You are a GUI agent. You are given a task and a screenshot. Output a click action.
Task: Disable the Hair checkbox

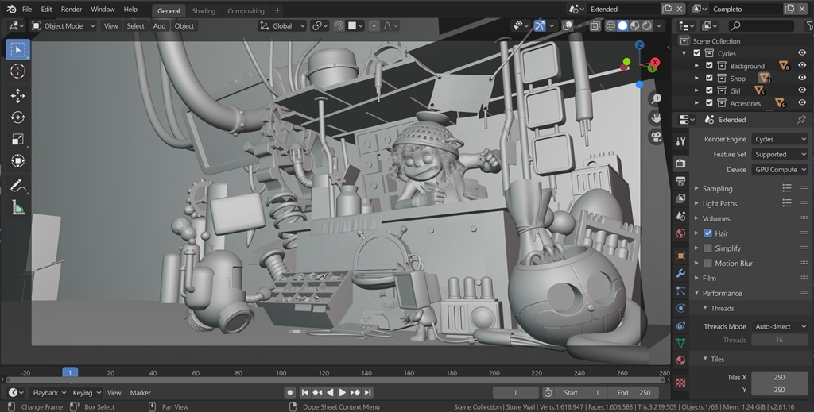(x=708, y=233)
